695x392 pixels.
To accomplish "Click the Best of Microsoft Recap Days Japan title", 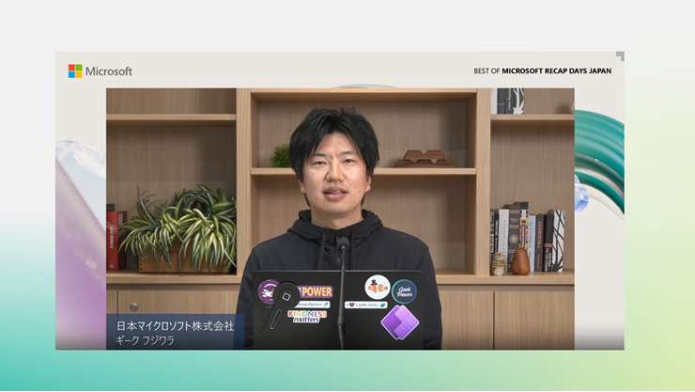I will click(x=543, y=71).
